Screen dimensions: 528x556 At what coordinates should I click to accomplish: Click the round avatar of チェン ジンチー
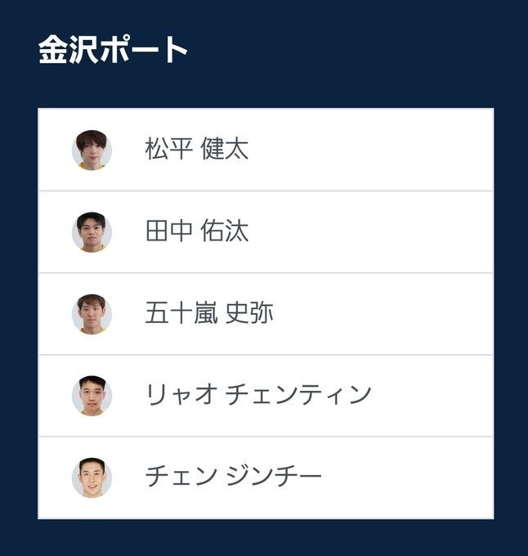tap(92, 478)
